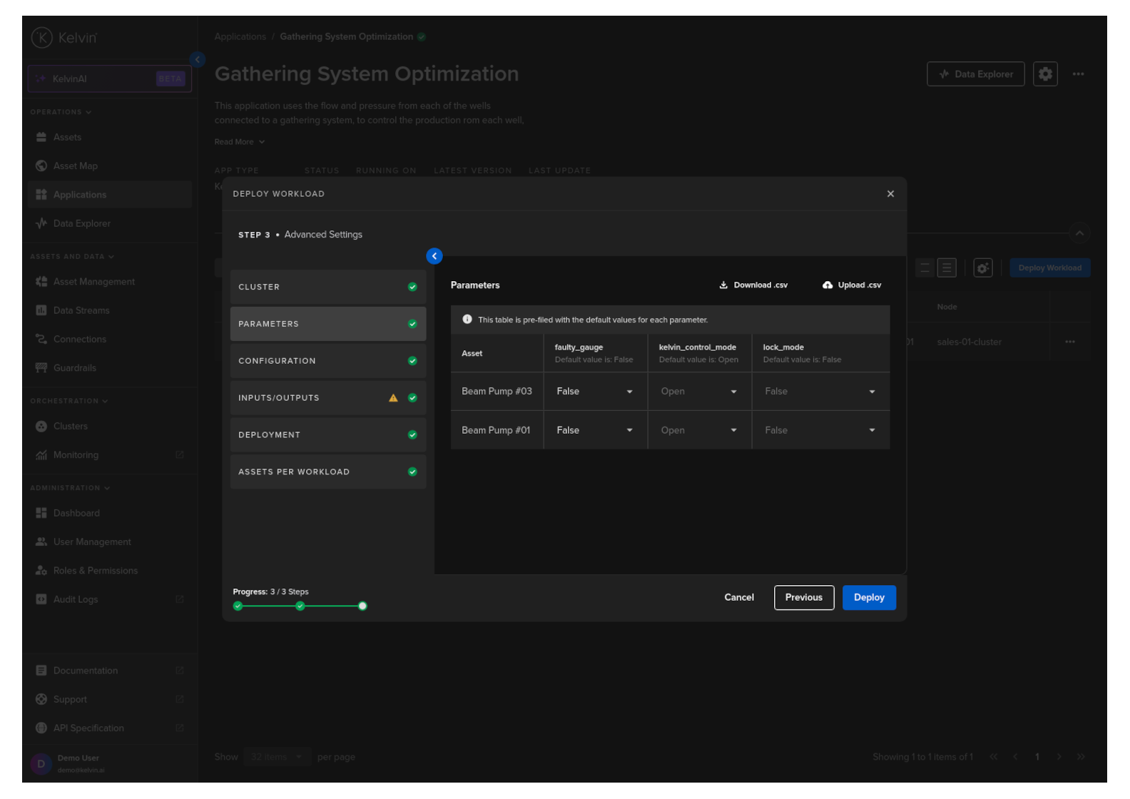Viewport: 1130px width, 799px height.
Task: Click the final progress step marker
Action: (x=362, y=606)
